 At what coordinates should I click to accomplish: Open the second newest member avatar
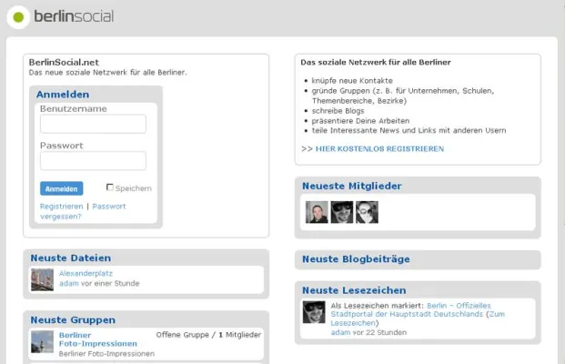341,212
